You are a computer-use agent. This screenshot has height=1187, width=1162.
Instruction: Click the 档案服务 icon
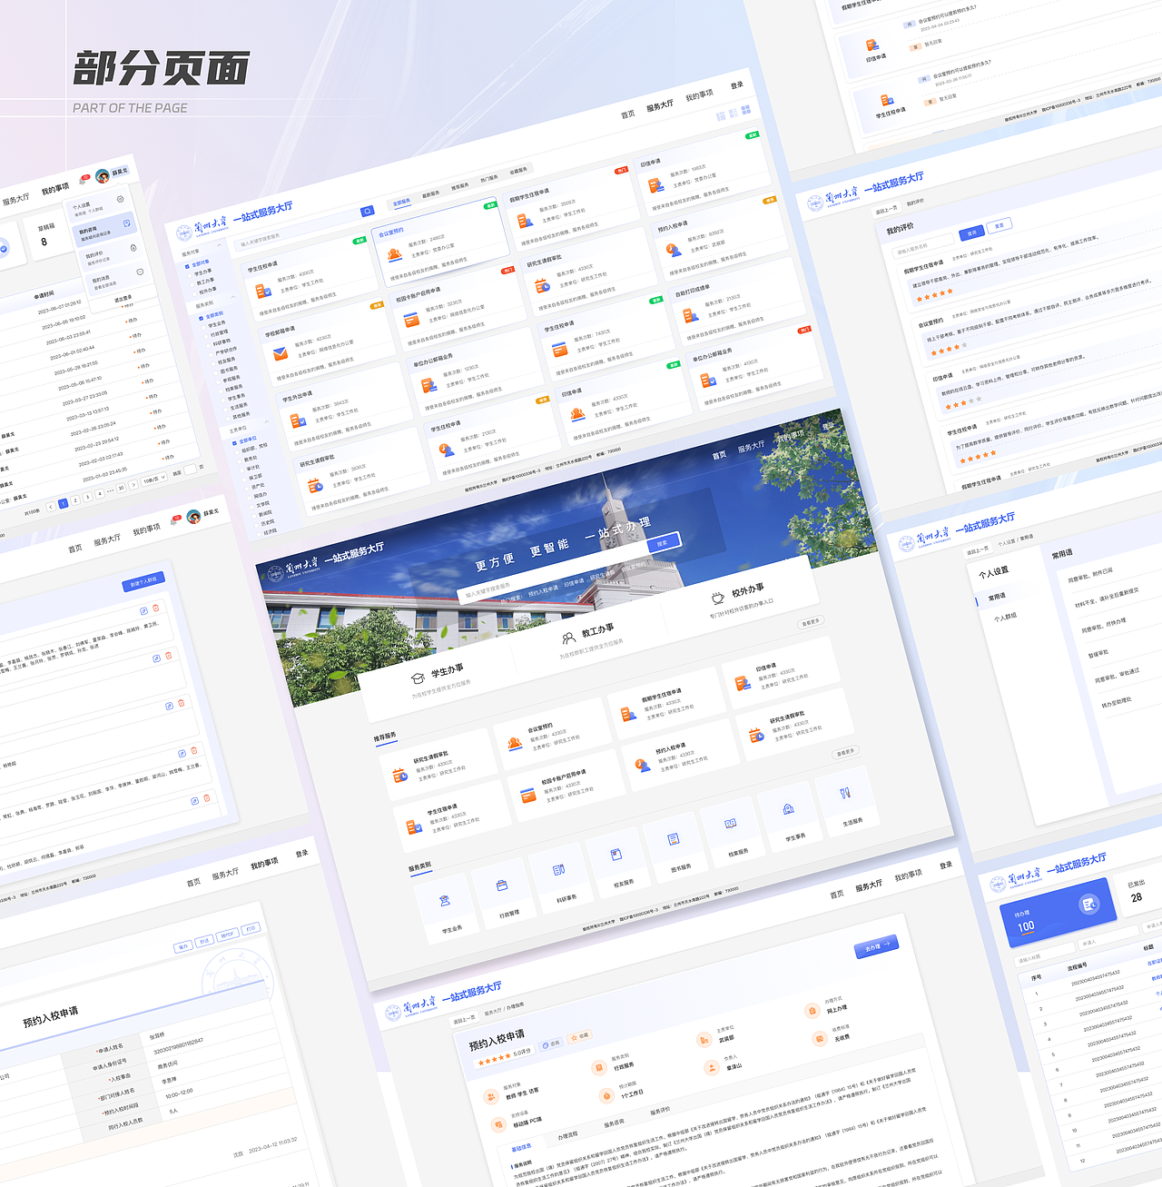pos(730,823)
